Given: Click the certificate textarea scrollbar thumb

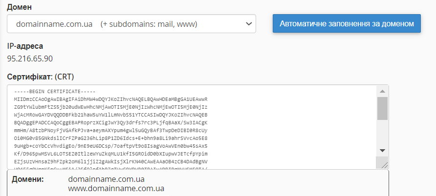Looking at the screenshot, I should (383, 108).
